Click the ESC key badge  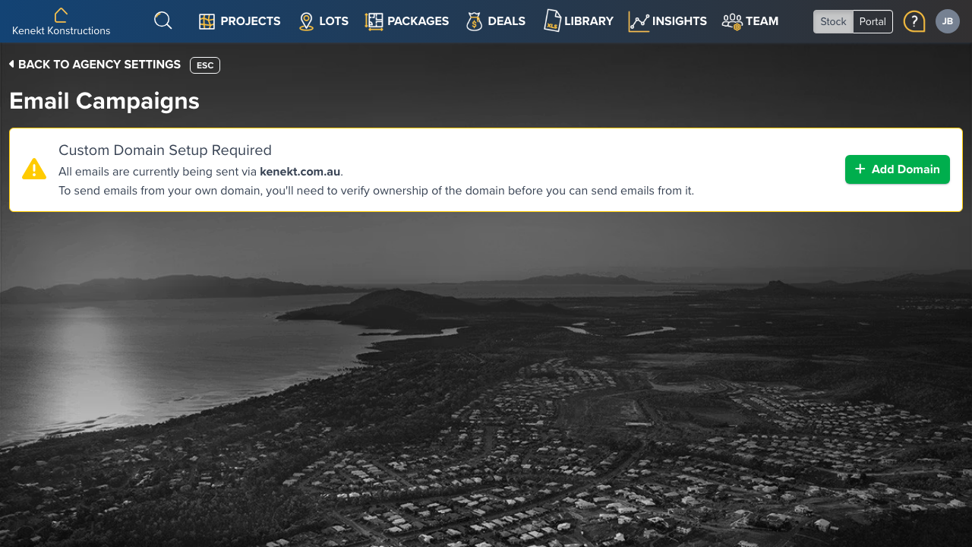205,65
